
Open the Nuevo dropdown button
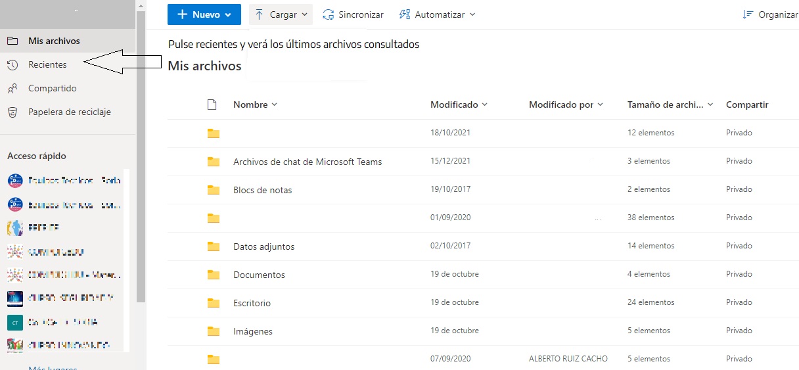click(x=204, y=14)
